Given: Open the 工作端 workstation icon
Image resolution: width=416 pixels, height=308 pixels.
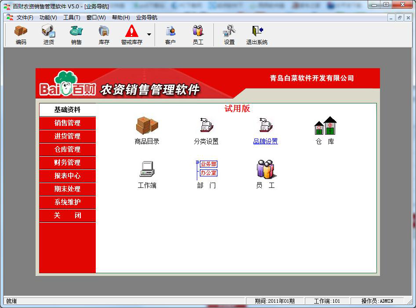Looking at the screenshot, I should 147,169.
